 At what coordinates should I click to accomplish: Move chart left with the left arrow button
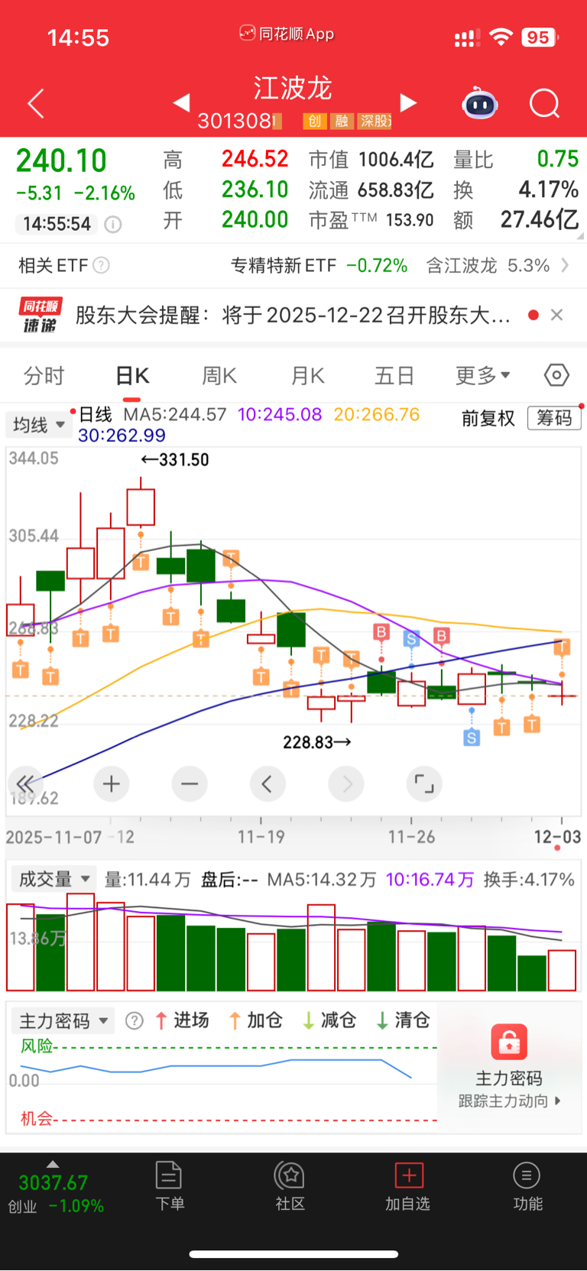pyautogui.click(x=268, y=784)
